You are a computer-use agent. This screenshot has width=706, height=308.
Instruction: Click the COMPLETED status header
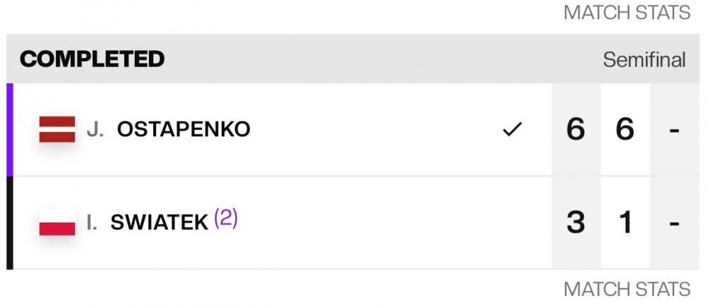pos(92,59)
